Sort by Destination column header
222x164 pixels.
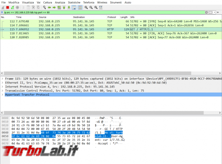pyautogui.click(x=89, y=17)
